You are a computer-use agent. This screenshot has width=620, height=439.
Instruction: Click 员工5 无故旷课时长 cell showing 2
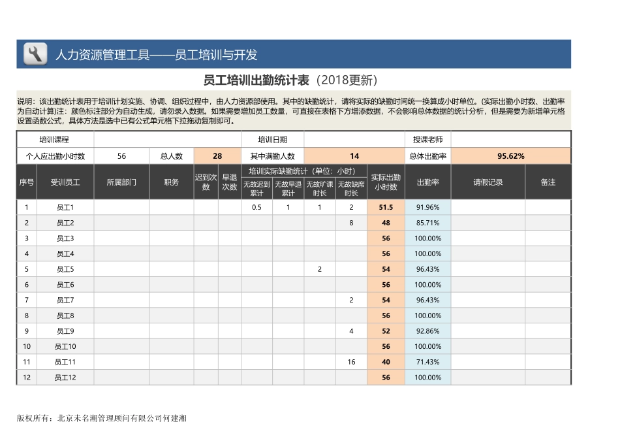point(320,269)
